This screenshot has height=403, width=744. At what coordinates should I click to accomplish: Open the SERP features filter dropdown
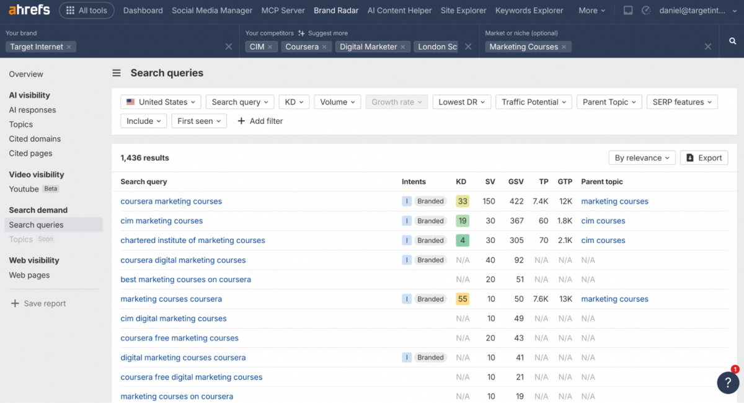(682, 102)
